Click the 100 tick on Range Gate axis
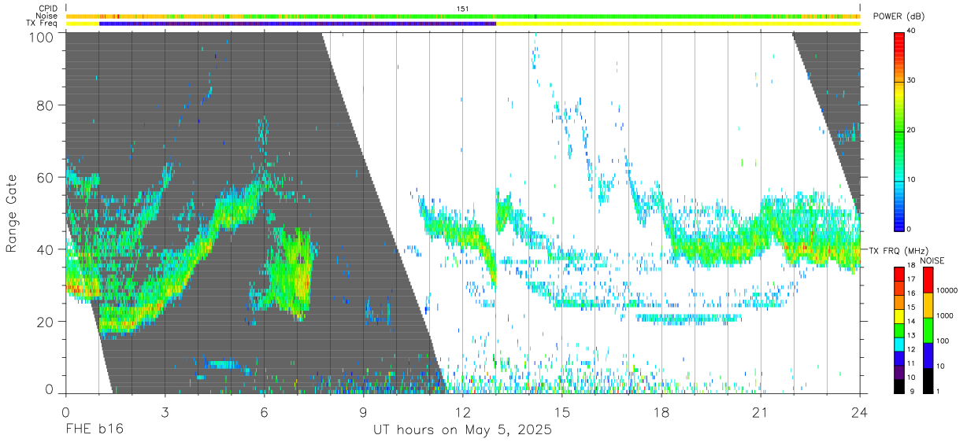Screen dimensions: 967x446 pos(43,37)
